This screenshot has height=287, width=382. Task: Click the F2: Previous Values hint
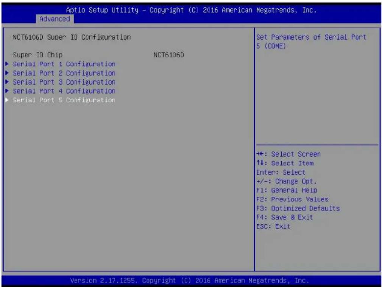[x=292, y=199]
